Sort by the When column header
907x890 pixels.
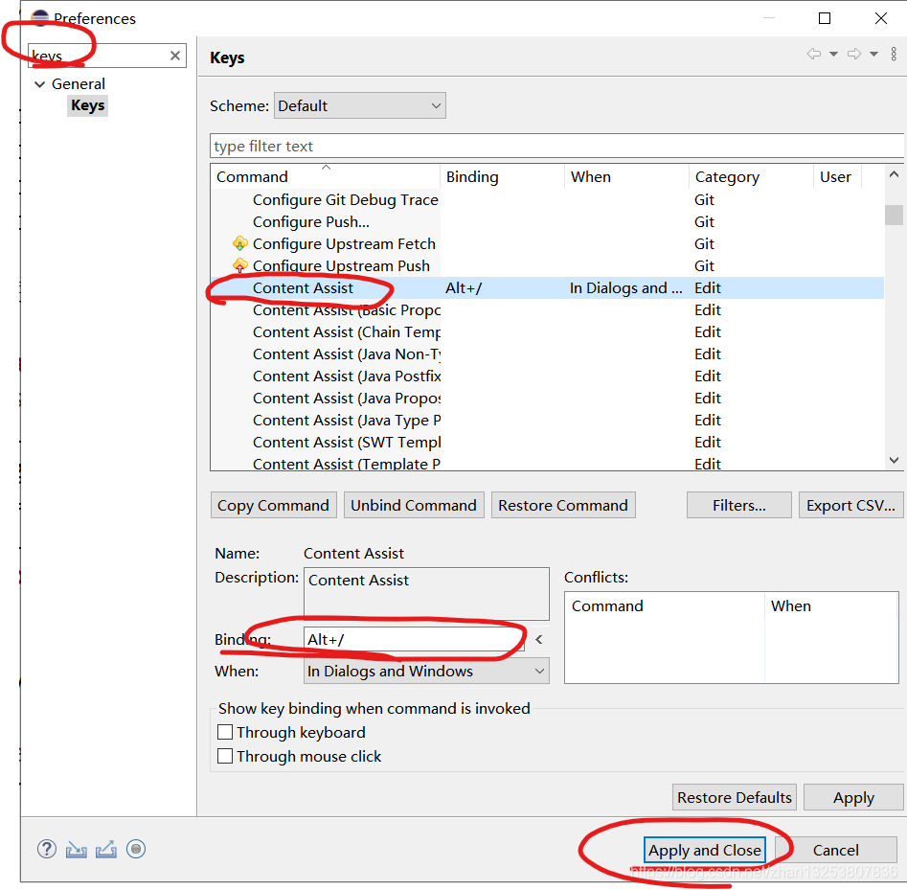[626, 176]
